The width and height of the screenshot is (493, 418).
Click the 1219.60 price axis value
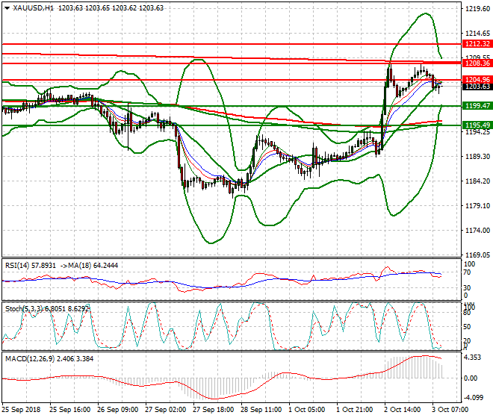coord(477,9)
